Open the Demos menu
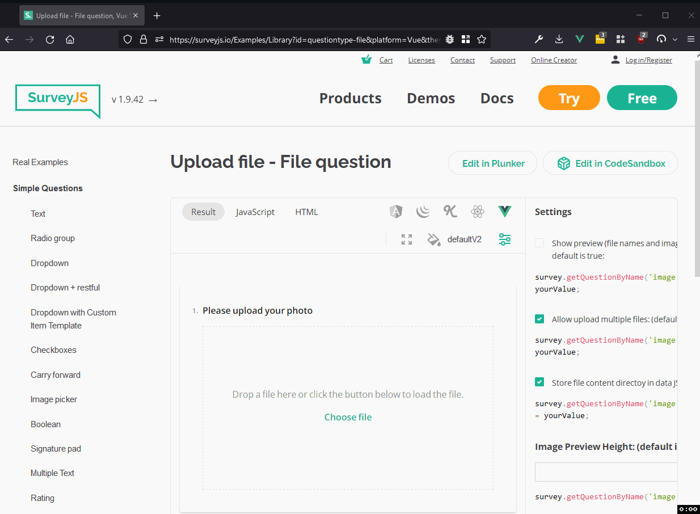The width and height of the screenshot is (700, 514). [430, 98]
